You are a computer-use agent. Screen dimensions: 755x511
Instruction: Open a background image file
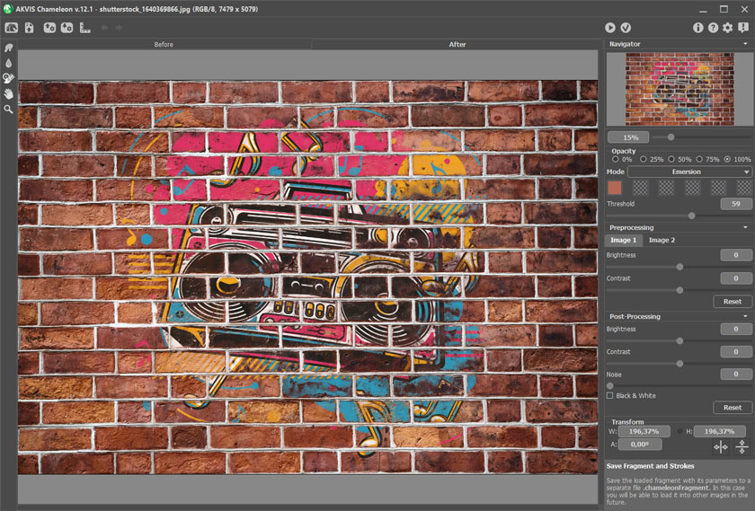click(x=30, y=28)
